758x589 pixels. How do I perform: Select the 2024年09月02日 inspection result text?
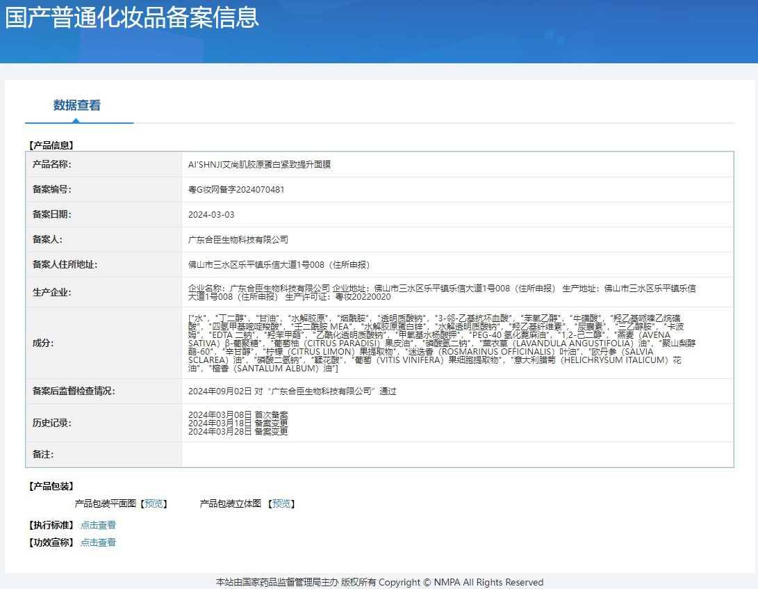[x=292, y=391]
